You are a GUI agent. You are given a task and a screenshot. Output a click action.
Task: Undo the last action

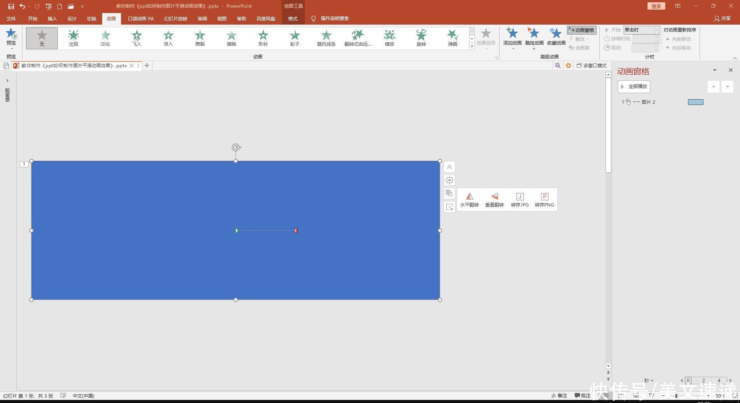[22, 6]
